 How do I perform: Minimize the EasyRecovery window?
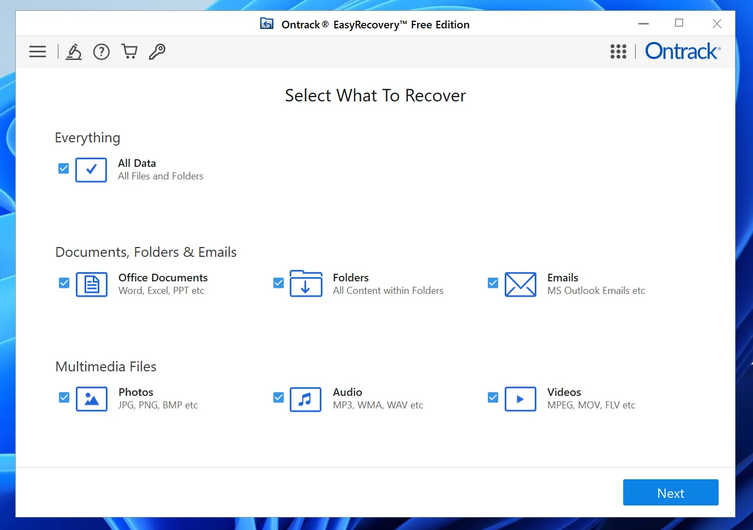[x=644, y=23]
